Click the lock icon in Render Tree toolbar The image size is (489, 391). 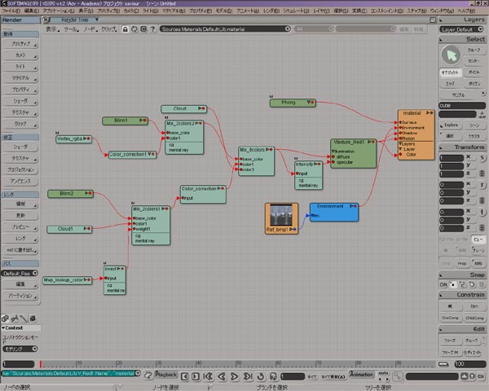[x=125, y=29]
